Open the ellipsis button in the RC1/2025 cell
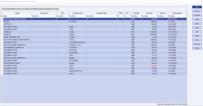The width and height of the screenshot is (203, 106). (85, 50)
